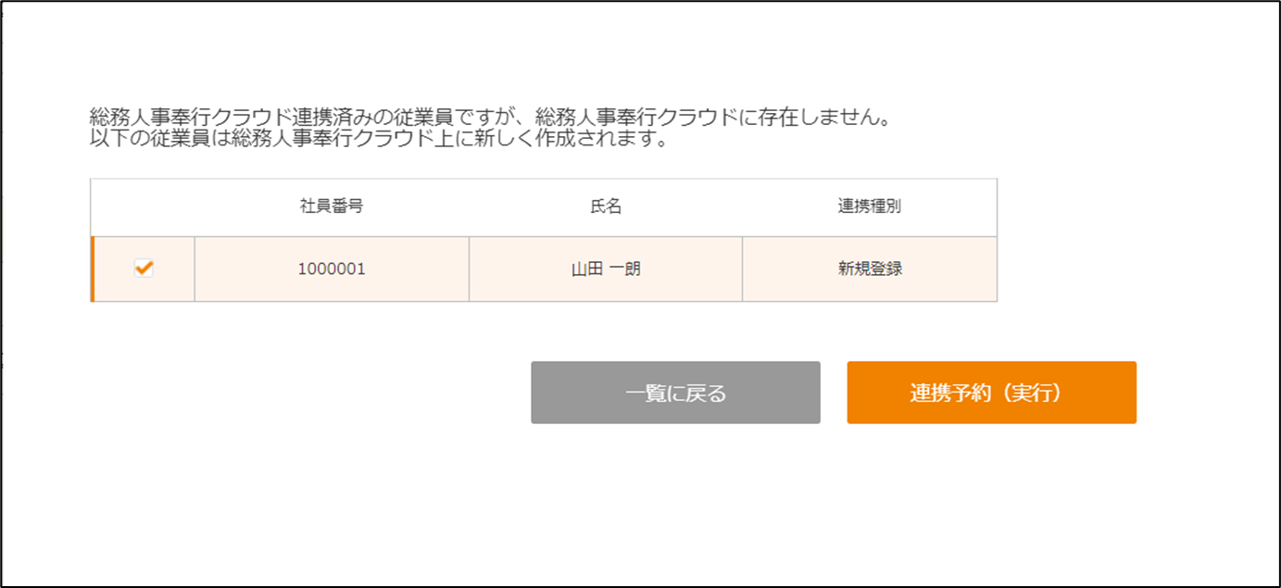Viewport: 1281px width, 588px height.
Task: Select the 連携種別 column header
Action: point(870,206)
